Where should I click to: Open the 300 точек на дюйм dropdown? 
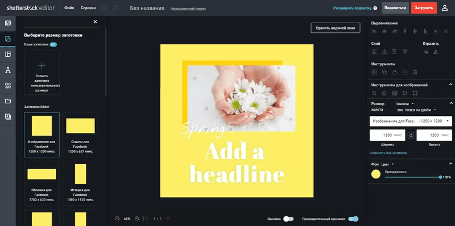(416, 110)
